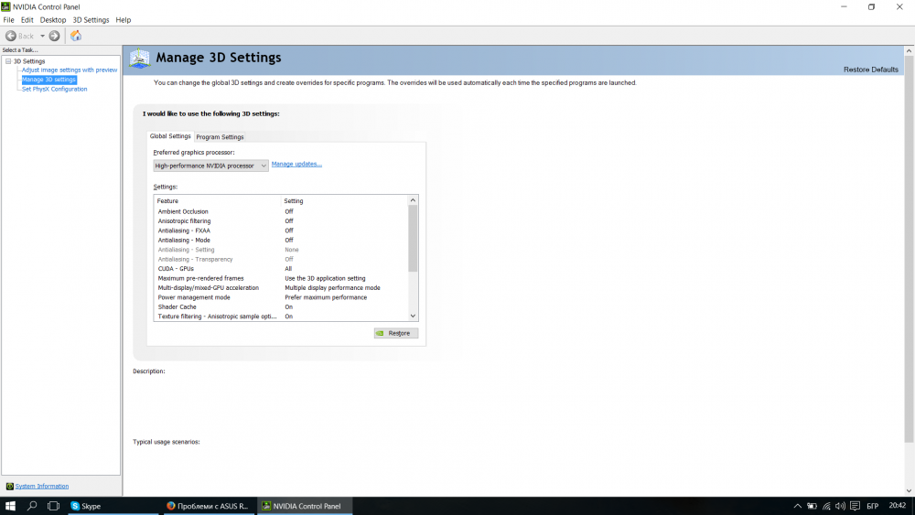Click volume speaker tray icon
The width and height of the screenshot is (915, 515).
coord(840,506)
